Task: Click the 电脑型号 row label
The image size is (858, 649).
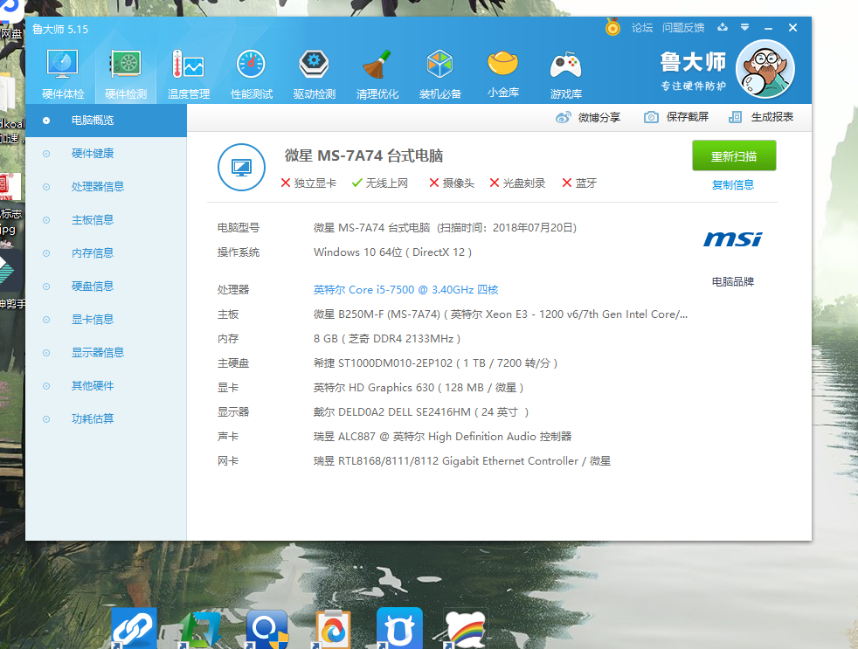Action: coord(239,228)
